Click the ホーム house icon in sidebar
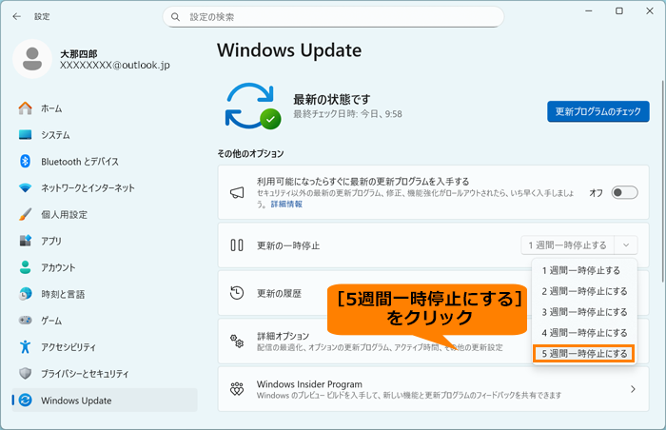This screenshot has height=430, width=666. coord(25,108)
